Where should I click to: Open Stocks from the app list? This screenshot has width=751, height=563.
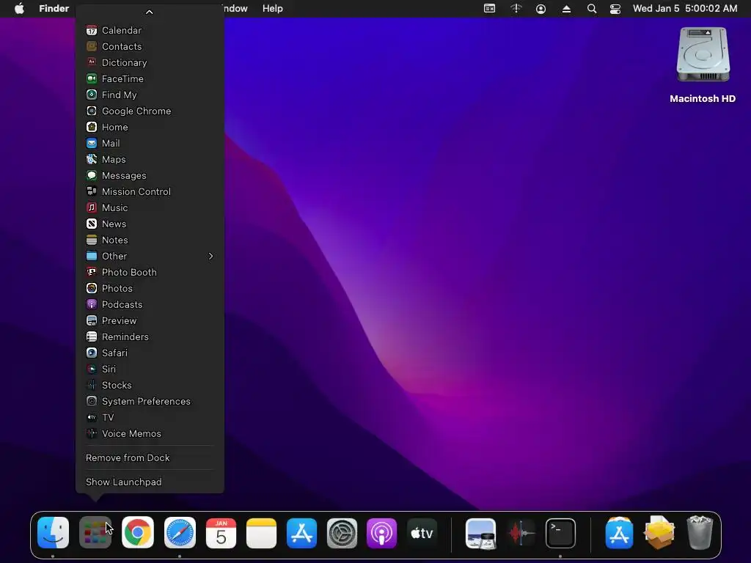tap(150, 385)
